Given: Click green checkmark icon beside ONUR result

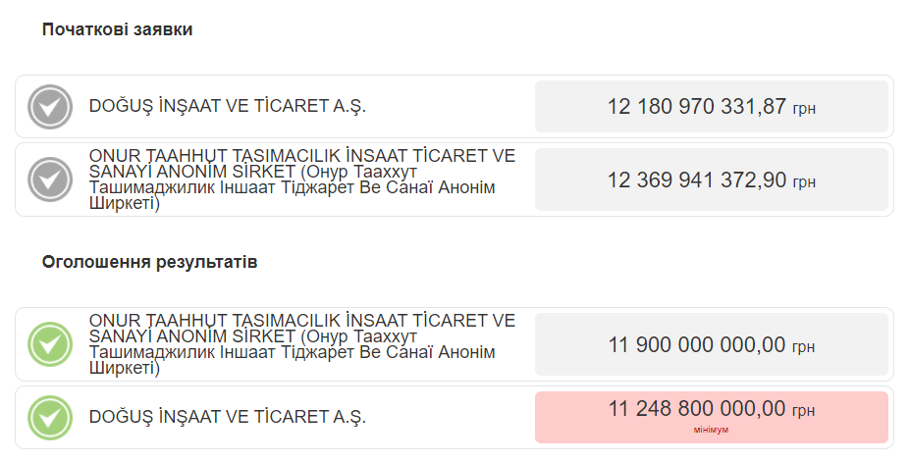Looking at the screenshot, I should click(x=49, y=344).
